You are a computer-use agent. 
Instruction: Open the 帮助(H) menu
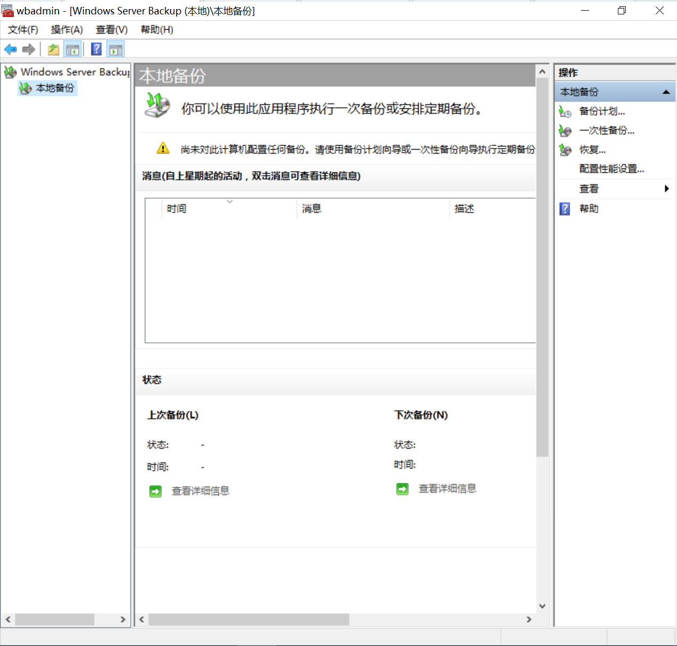pyautogui.click(x=157, y=30)
